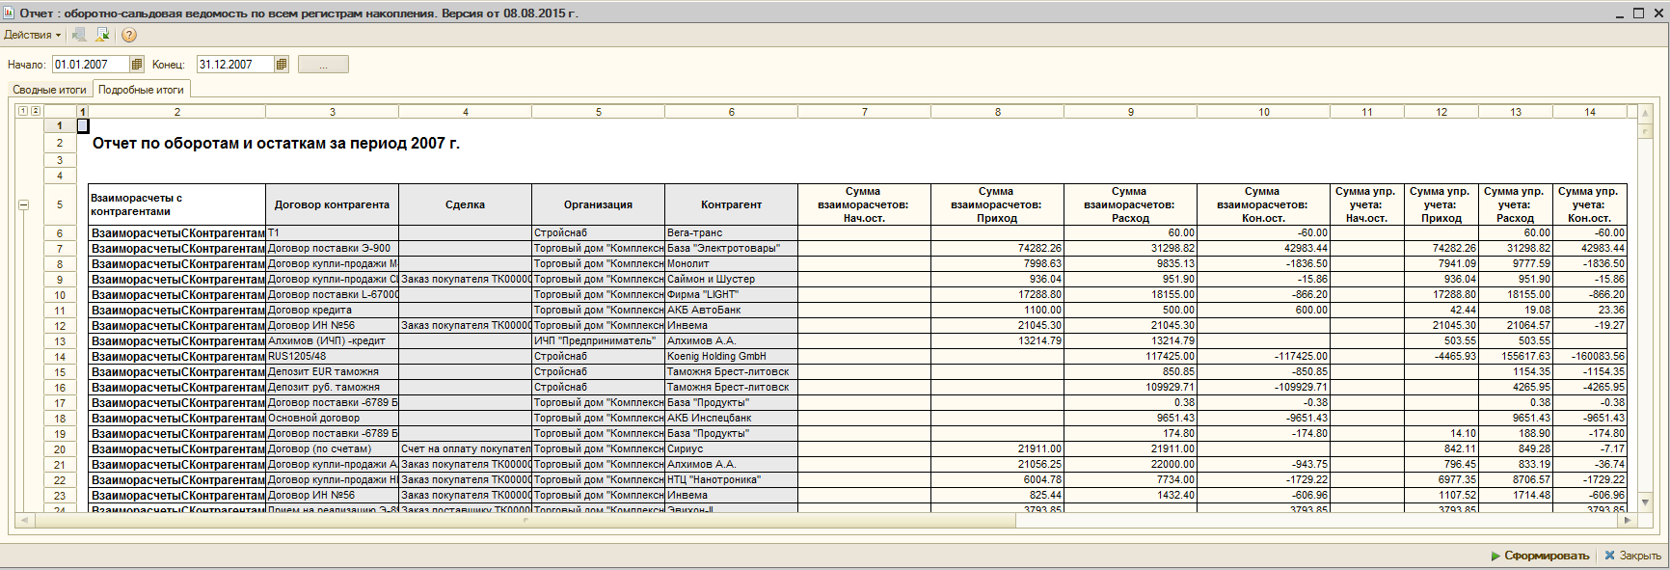1670x570 pixels.
Task: Click group level 2 button
Action: pyautogui.click(x=35, y=111)
